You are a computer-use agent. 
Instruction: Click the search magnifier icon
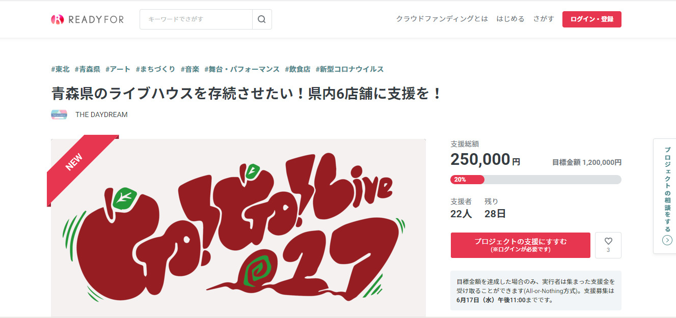(262, 19)
